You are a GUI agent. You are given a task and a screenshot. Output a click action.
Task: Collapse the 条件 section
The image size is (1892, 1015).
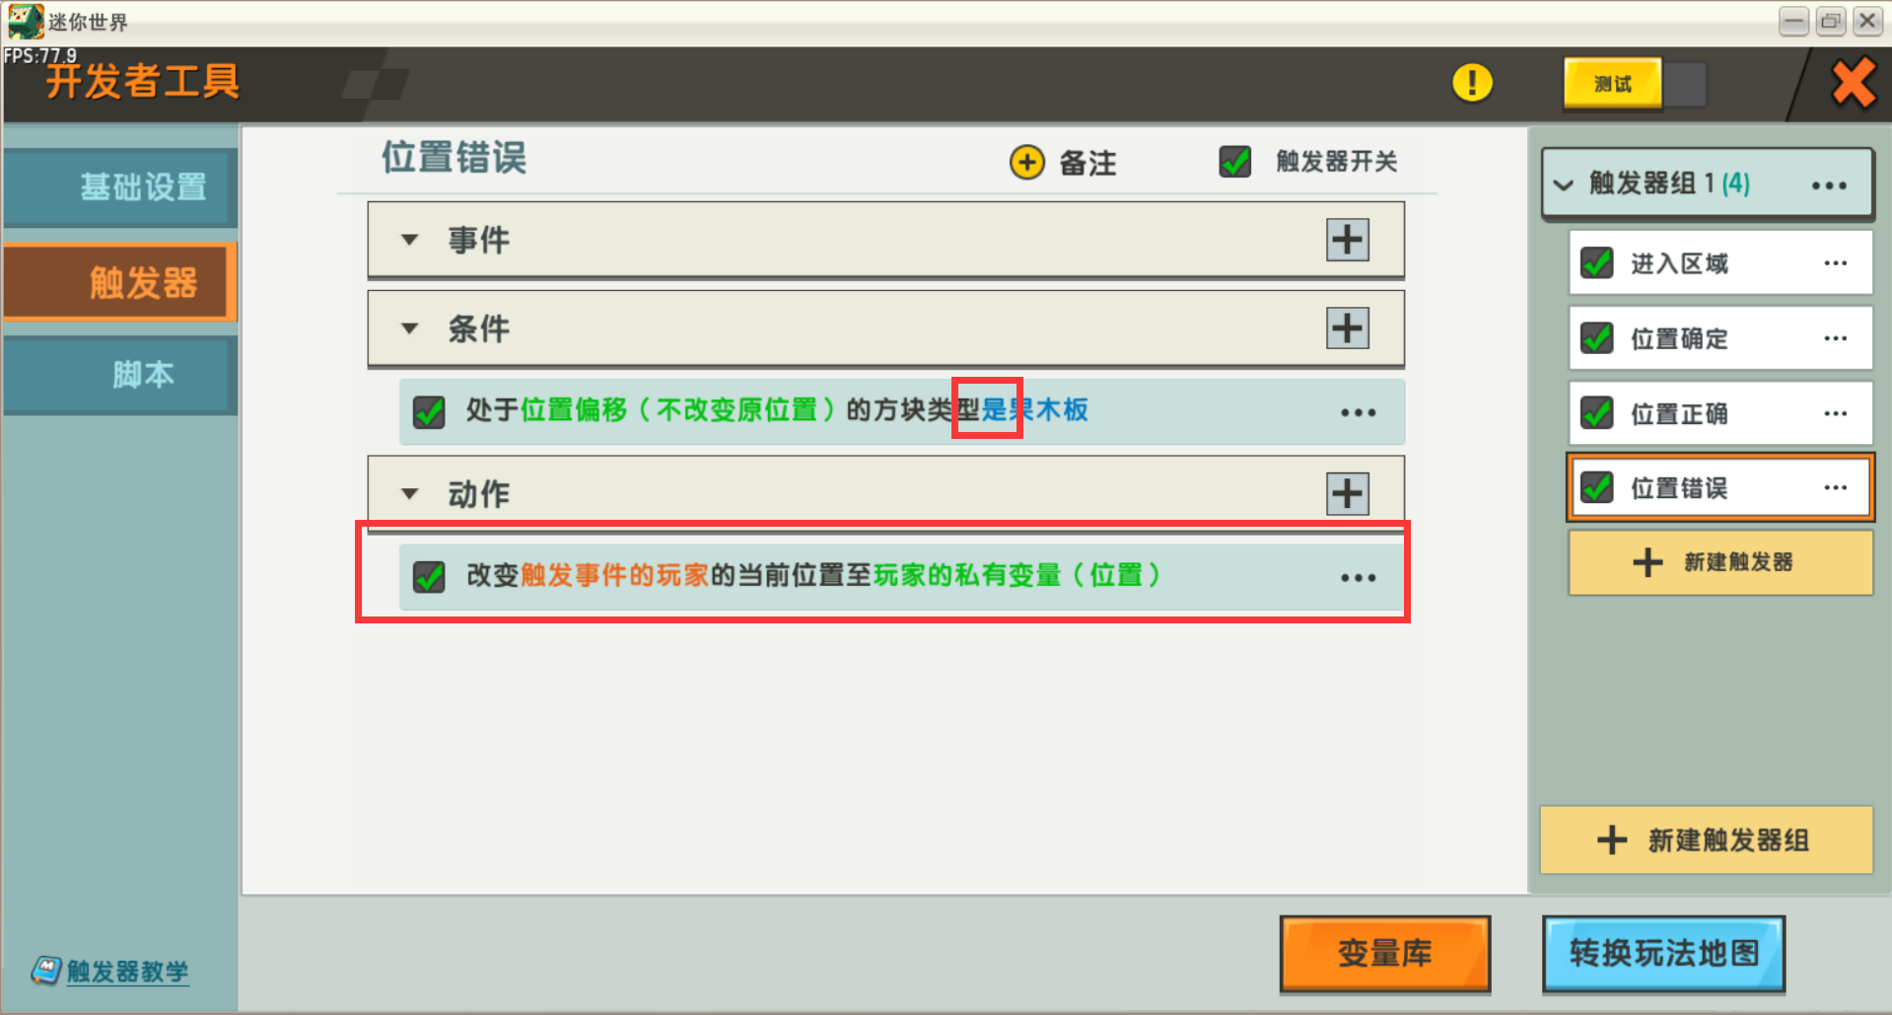[x=410, y=328]
